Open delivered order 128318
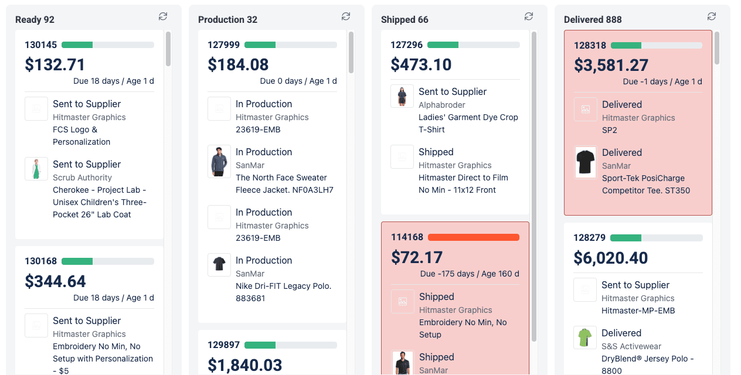Viewport: 741px width, 375px height. [x=590, y=45]
